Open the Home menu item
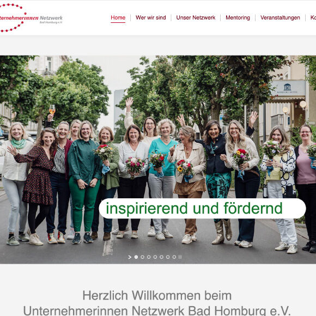316x316 pixels. coord(118,18)
